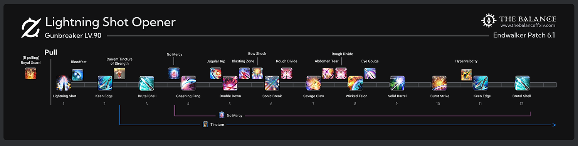Click the Savage Claw skill icon
Screen dimensions: 578x146
[313, 84]
